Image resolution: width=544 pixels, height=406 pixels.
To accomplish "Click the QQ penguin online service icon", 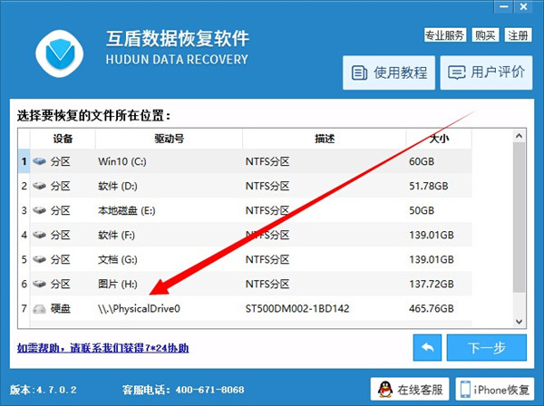I will point(384,390).
